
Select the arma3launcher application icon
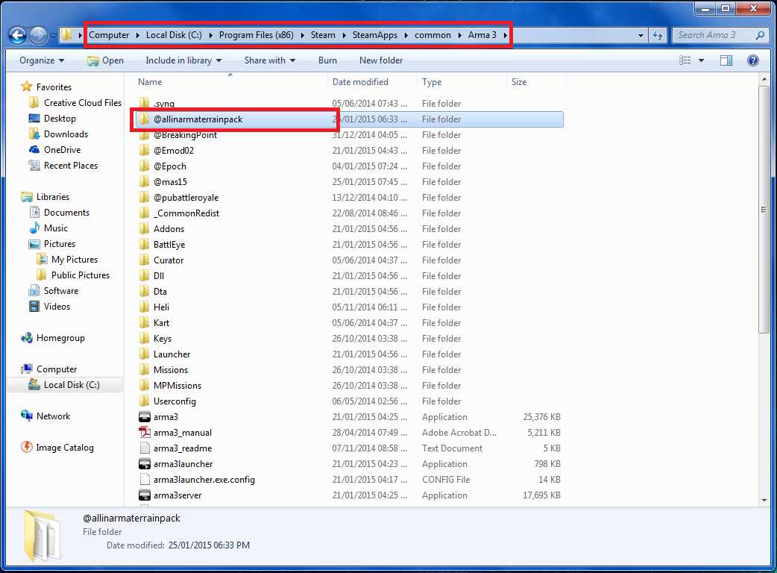(x=144, y=464)
